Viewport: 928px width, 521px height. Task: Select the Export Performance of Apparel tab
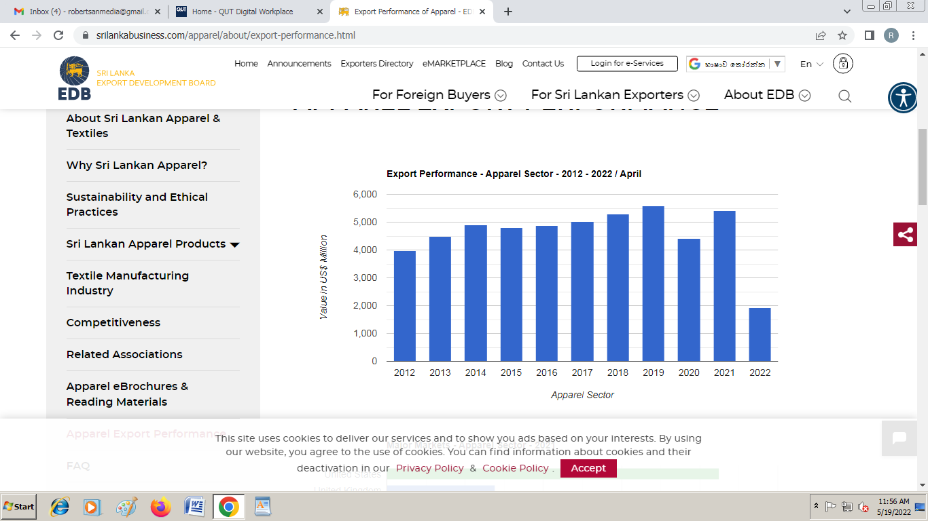pos(413,12)
